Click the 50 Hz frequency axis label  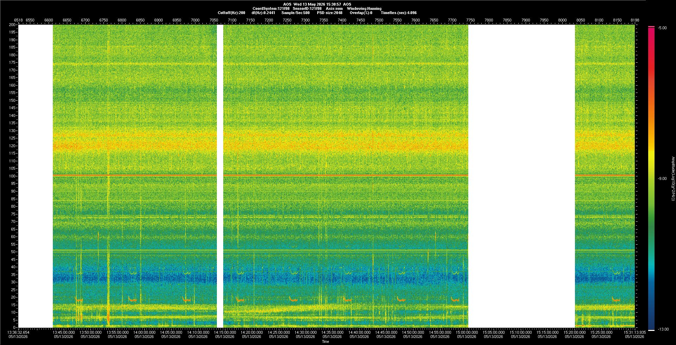(x=13, y=252)
